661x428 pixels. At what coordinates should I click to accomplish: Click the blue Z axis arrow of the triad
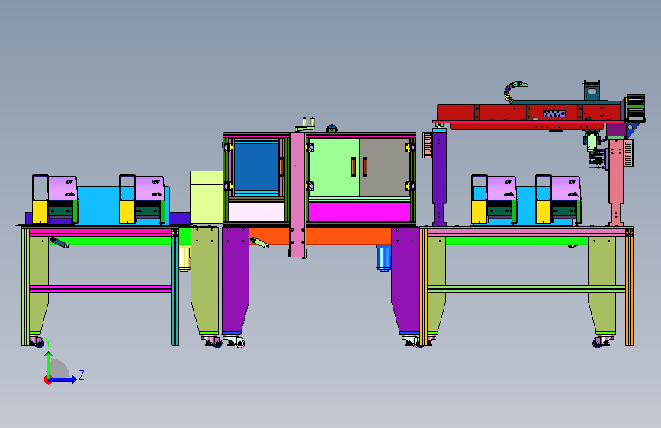[x=63, y=379]
